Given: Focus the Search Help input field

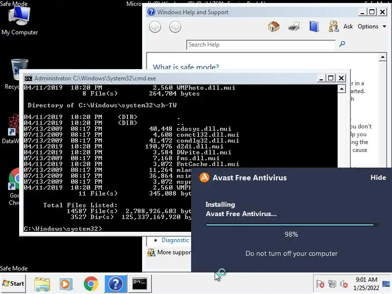Looking at the screenshot, I should [261, 45].
